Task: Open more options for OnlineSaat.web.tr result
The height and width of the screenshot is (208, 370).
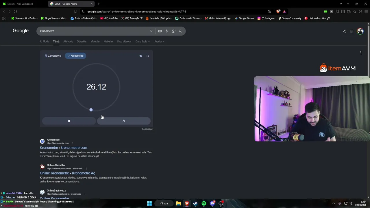Action: tap(85, 194)
